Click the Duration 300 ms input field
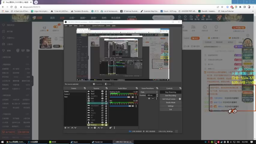This screenshot has width=256, height=144. click(x=151, y=95)
